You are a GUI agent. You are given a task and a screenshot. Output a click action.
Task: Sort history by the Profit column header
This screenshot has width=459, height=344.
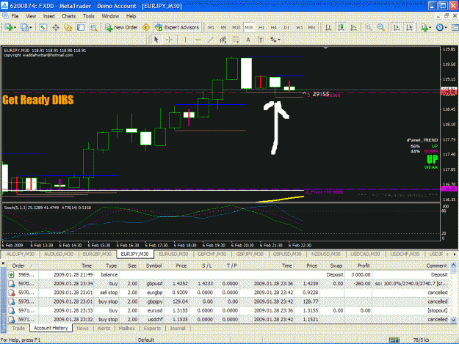[x=364, y=266]
